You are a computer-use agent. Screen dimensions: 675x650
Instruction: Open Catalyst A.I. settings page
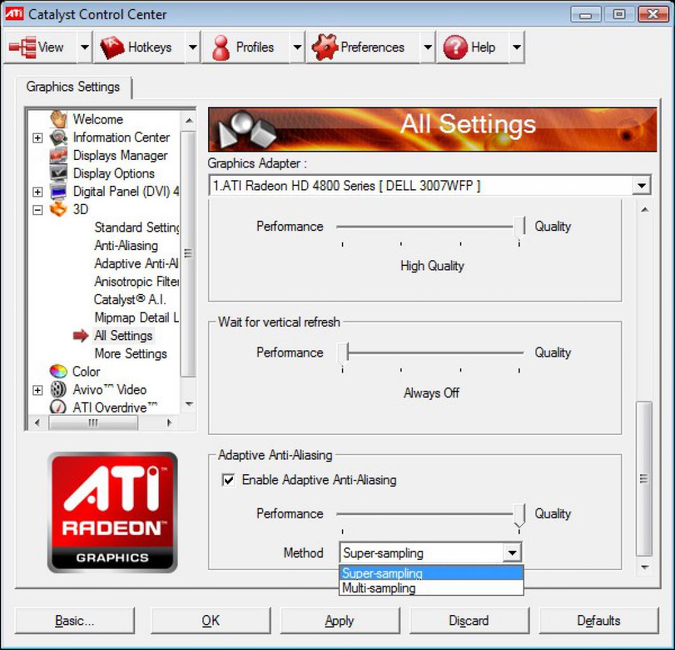click(x=129, y=300)
